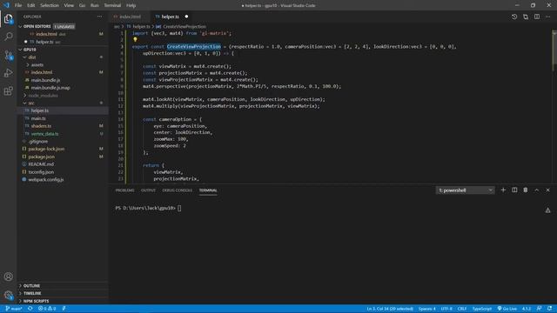Open webpack.config.js in the explorer
557x313 pixels.
point(46,180)
